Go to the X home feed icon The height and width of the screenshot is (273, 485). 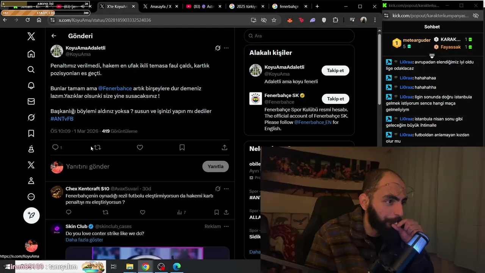pyautogui.click(x=31, y=54)
